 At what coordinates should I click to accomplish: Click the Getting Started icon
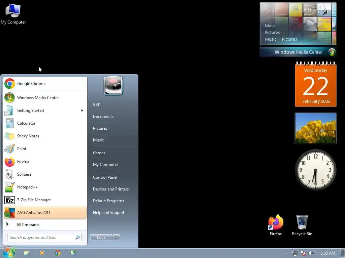[x=9, y=110]
